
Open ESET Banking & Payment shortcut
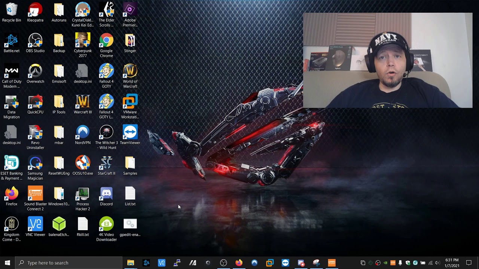point(12,168)
